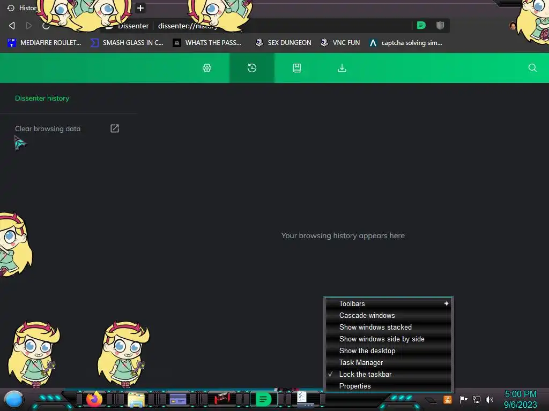Image resolution: width=549 pixels, height=411 pixels.
Task: Switch to Dissenter browser taskbar icon
Action: click(264, 399)
